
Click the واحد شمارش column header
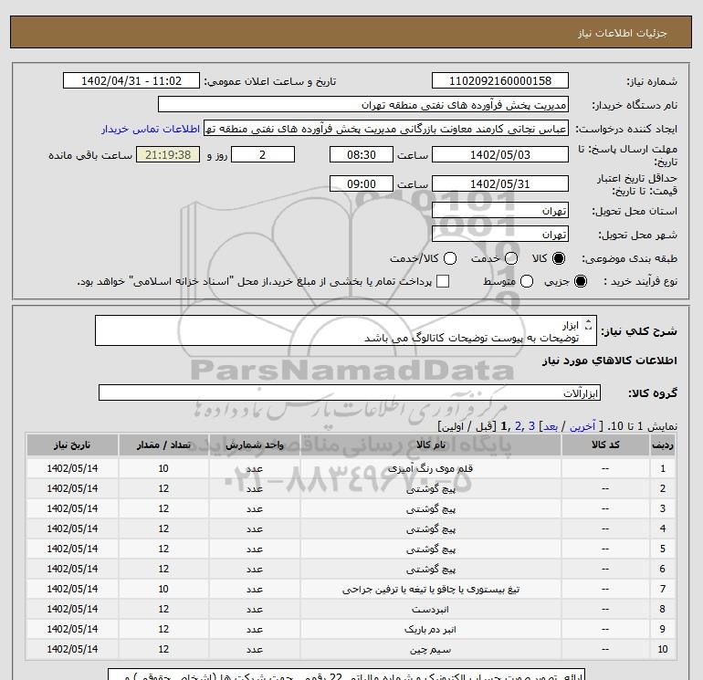click(254, 445)
